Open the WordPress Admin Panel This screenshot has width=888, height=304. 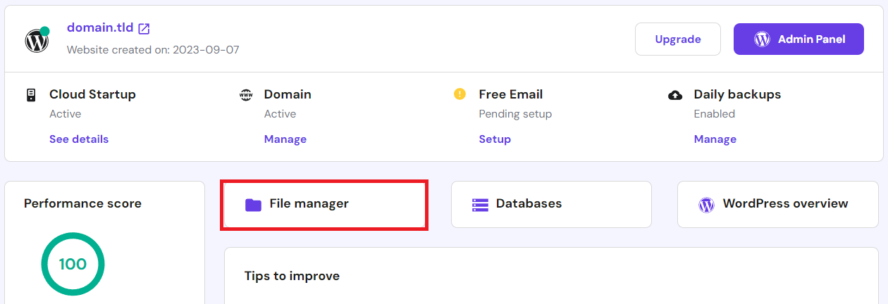click(x=798, y=39)
